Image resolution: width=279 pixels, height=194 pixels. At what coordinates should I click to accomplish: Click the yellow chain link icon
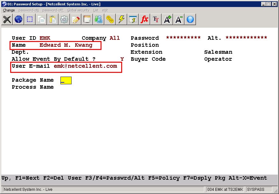pos(110,19)
